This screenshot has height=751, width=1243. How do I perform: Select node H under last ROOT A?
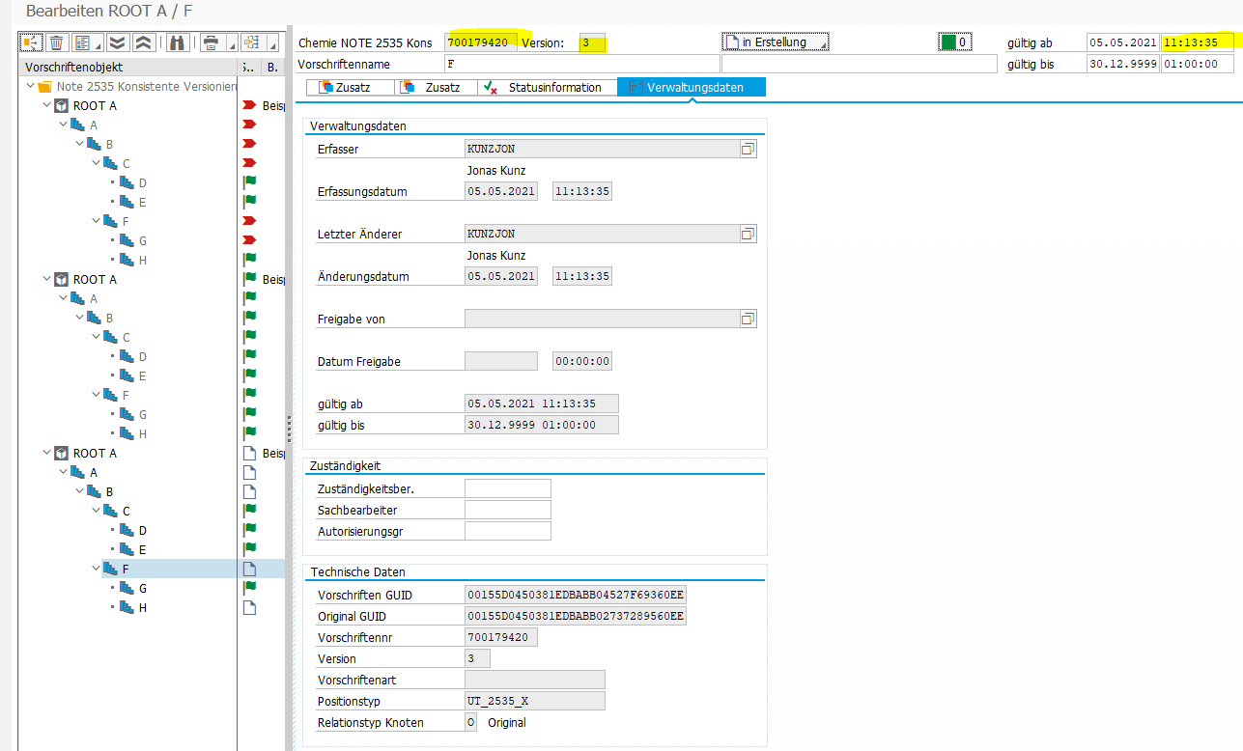tap(143, 608)
